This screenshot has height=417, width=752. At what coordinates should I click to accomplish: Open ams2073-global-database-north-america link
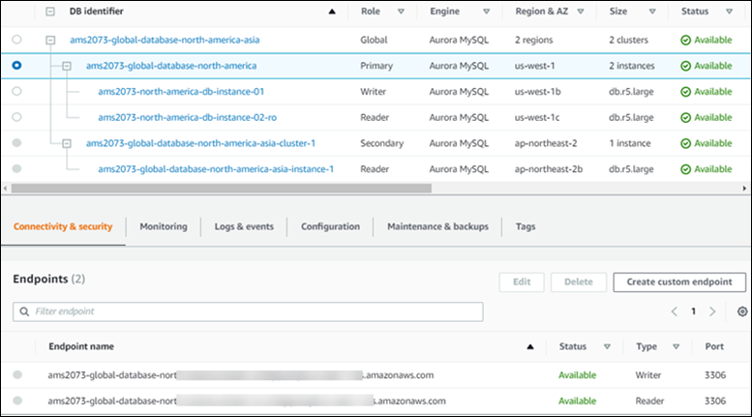pyautogui.click(x=171, y=66)
